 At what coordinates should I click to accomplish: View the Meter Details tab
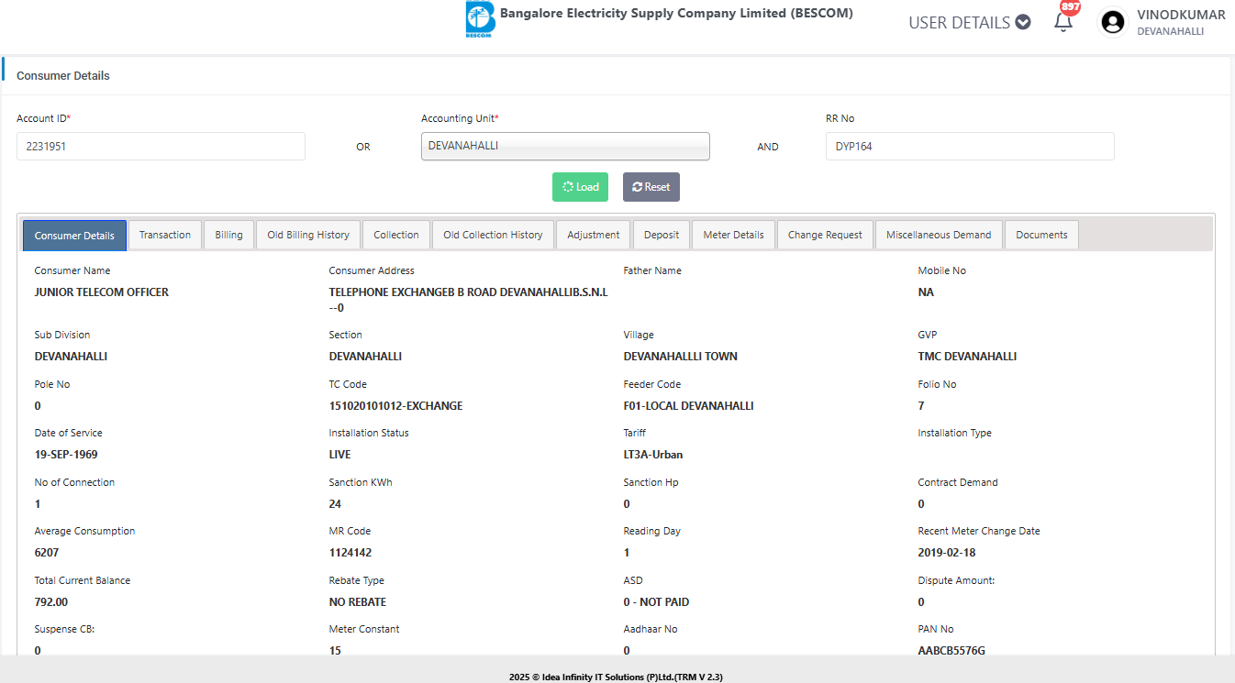point(733,235)
